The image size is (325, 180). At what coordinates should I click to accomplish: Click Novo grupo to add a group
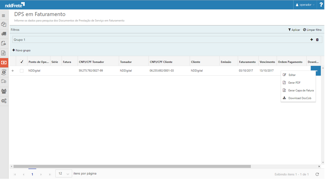(21, 50)
